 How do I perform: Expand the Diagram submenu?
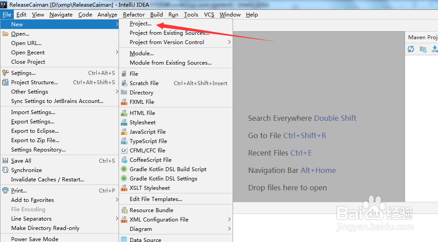click(229, 229)
